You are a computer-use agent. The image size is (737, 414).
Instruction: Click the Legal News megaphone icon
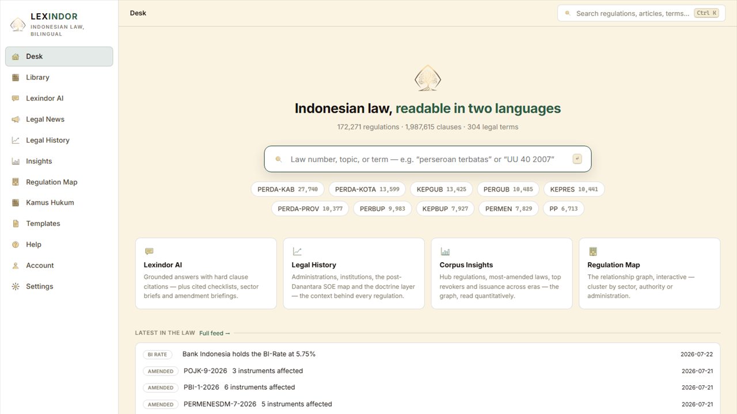(x=16, y=119)
